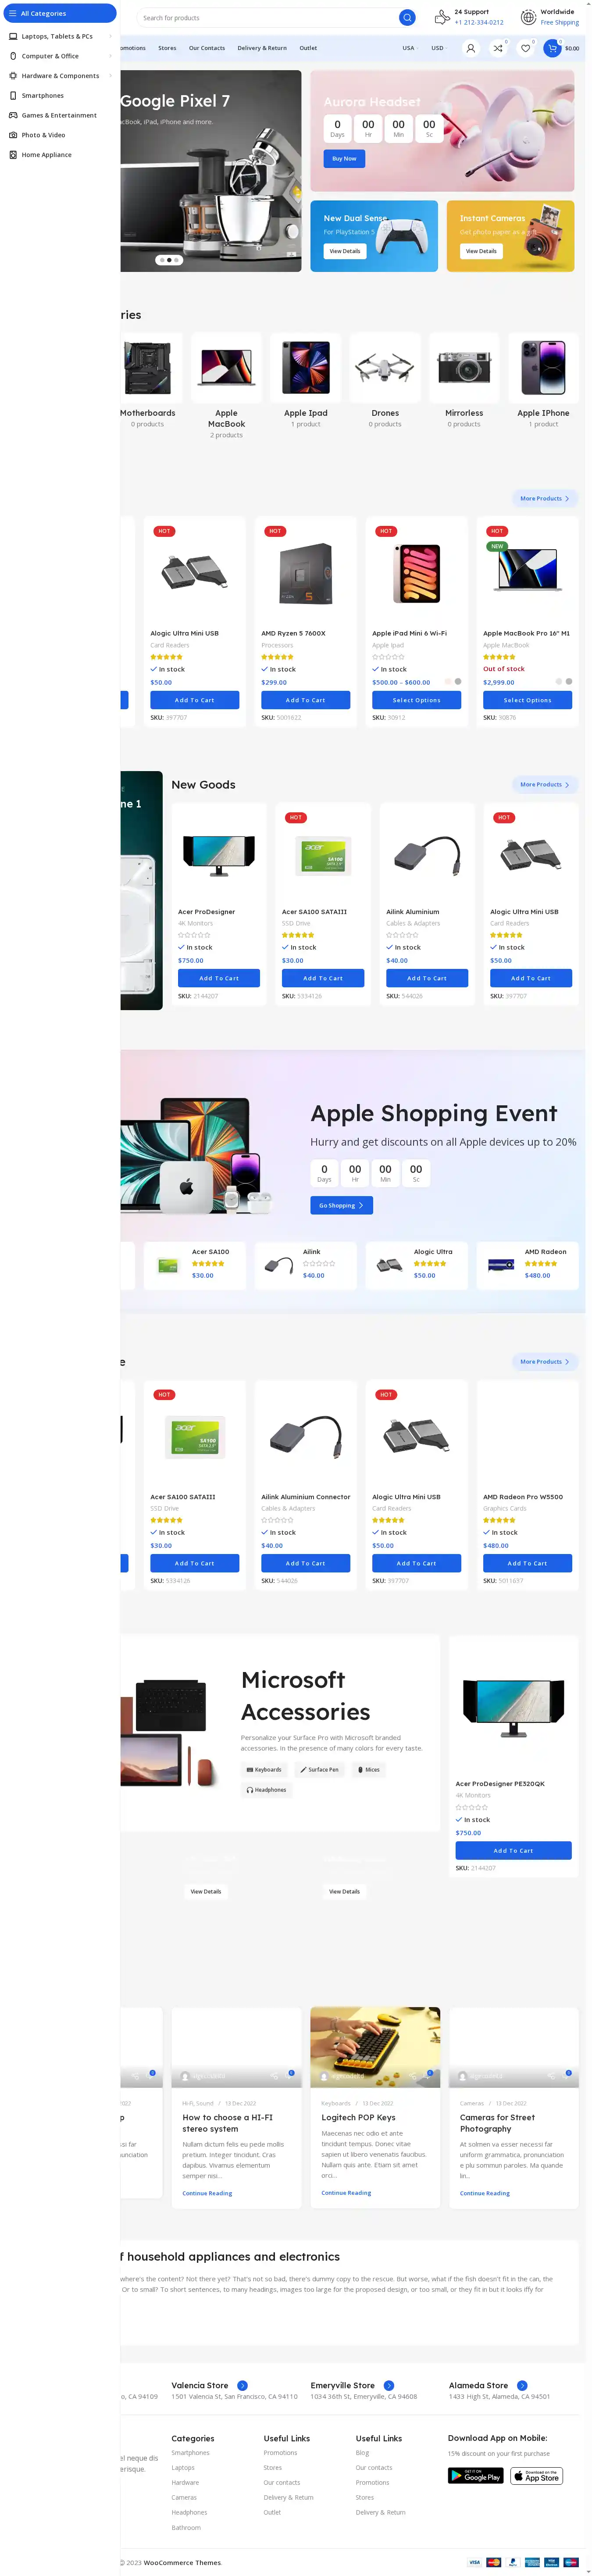Add AMD Ryzen 5 7600X to cart
The height and width of the screenshot is (2576, 592).
pyautogui.click(x=305, y=700)
